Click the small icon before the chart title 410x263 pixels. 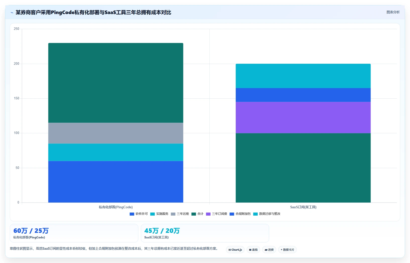click(x=12, y=13)
